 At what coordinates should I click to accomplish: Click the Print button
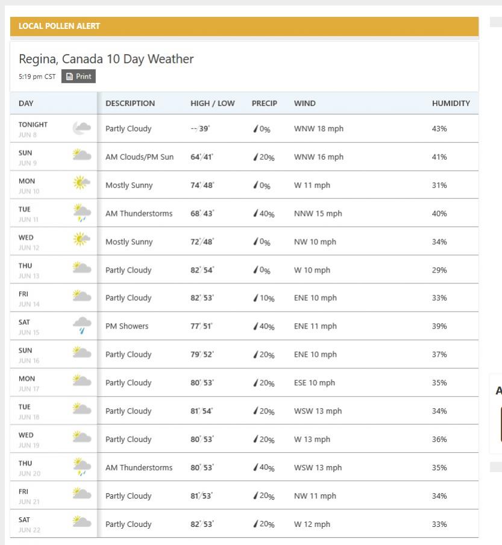pos(78,77)
